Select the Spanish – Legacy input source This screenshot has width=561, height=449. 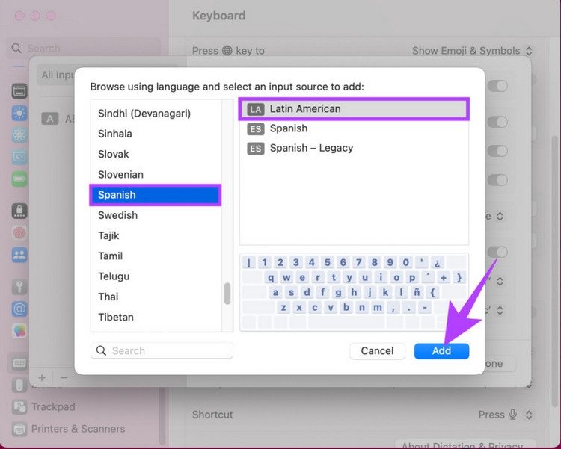click(x=354, y=149)
